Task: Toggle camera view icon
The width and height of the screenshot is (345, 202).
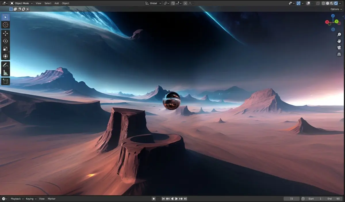Action: 339,48
